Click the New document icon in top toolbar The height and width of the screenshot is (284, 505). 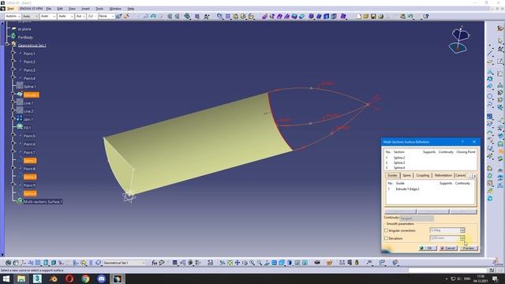(358, 16)
